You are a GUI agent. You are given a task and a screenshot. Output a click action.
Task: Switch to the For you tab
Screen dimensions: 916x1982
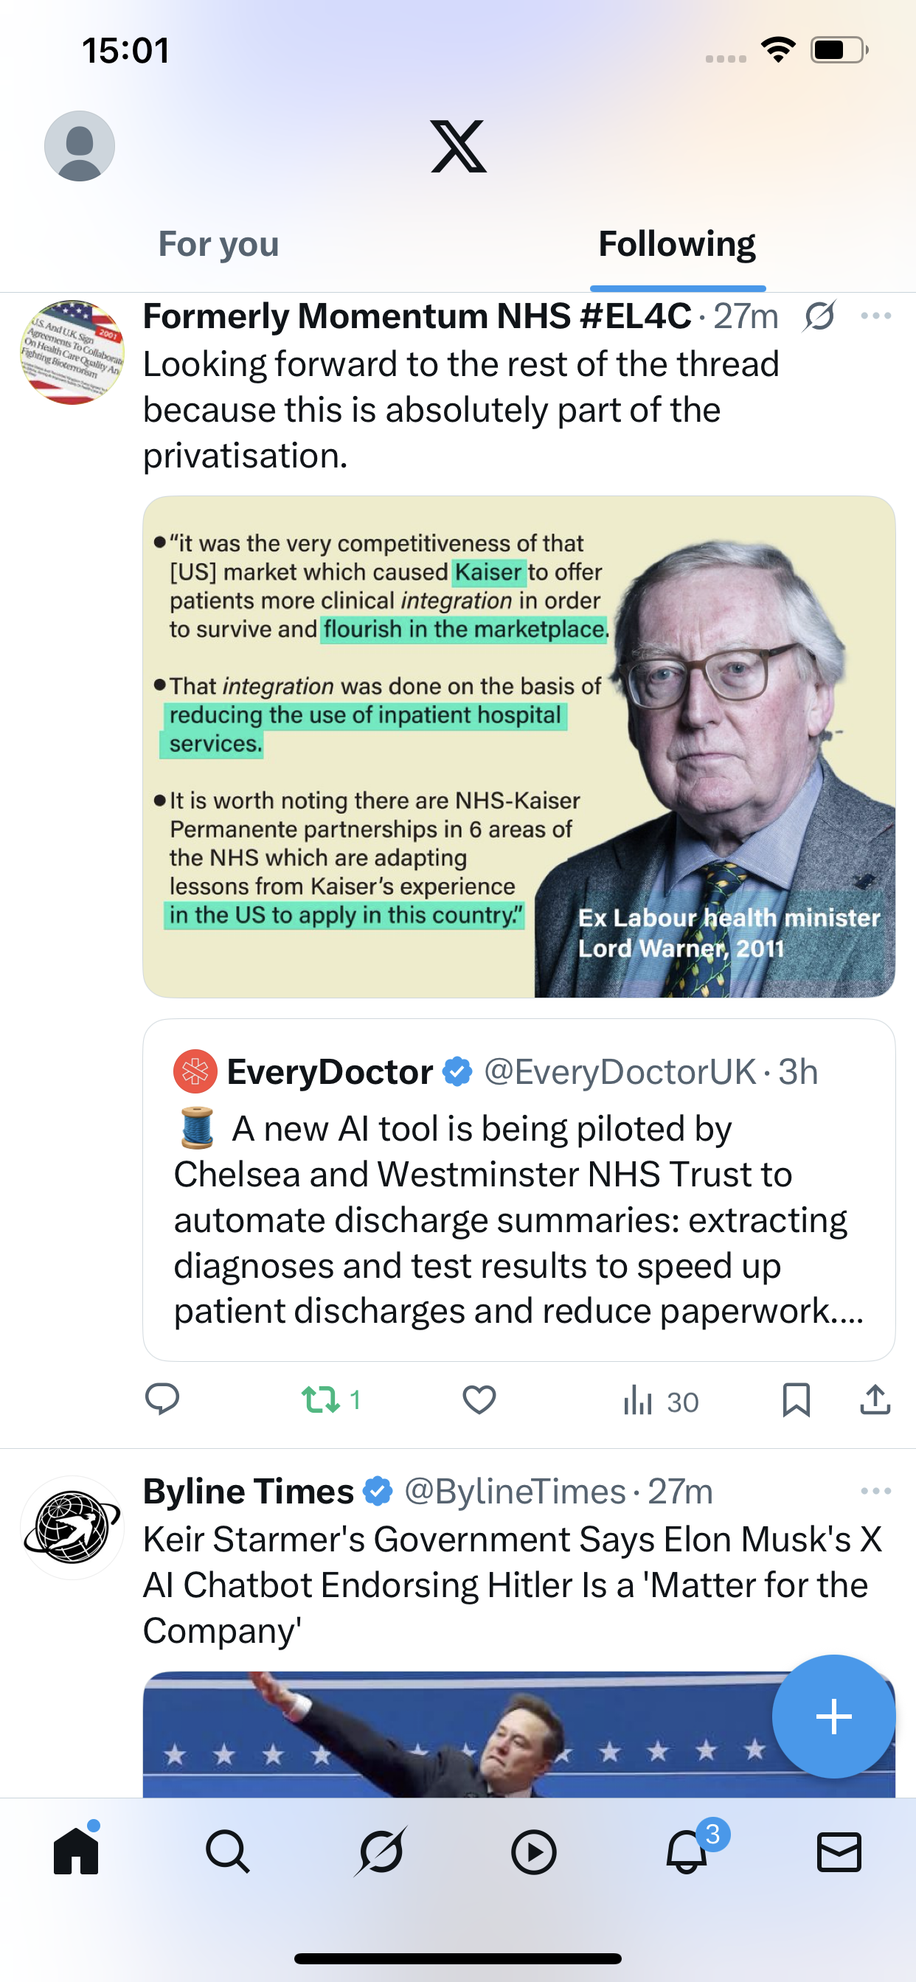pyautogui.click(x=218, y=245)
